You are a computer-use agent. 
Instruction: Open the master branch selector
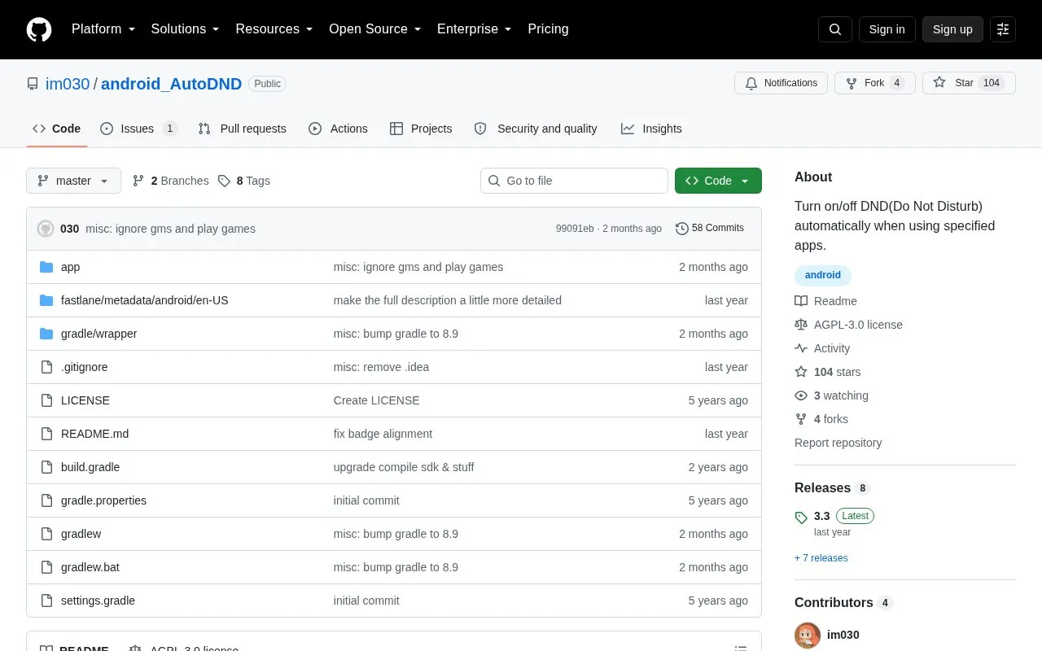(73, 181)
